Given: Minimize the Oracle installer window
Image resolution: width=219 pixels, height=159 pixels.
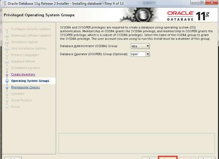Looking at the screenshot, I should (x=195, y=3).
